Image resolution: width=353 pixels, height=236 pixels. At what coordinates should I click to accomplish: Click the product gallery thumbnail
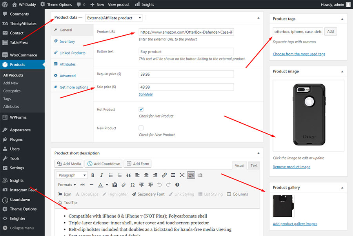(x=283, y=206)
